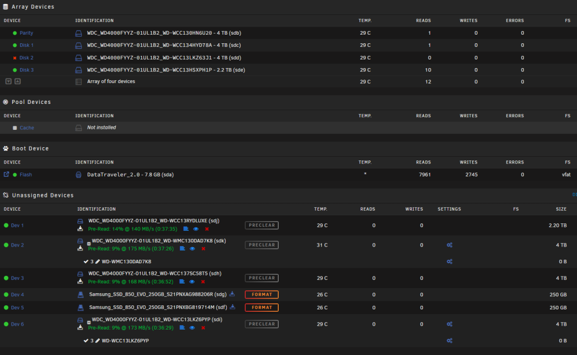This screenshot has width=577, height=355.
Task: Expand array view with up-arrow toggle
Action: (x=17, y=81)
